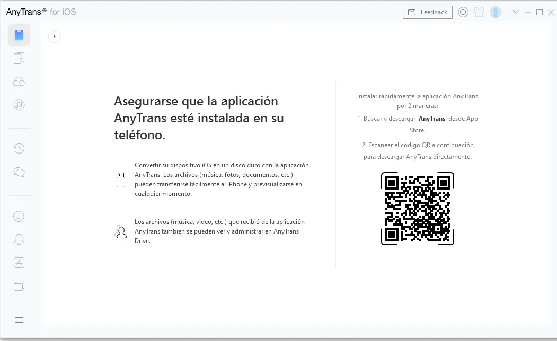This screenshot has height=341, width=557.
Task: Open the Ringtone Maker bell icon
Action: point(19,239)
